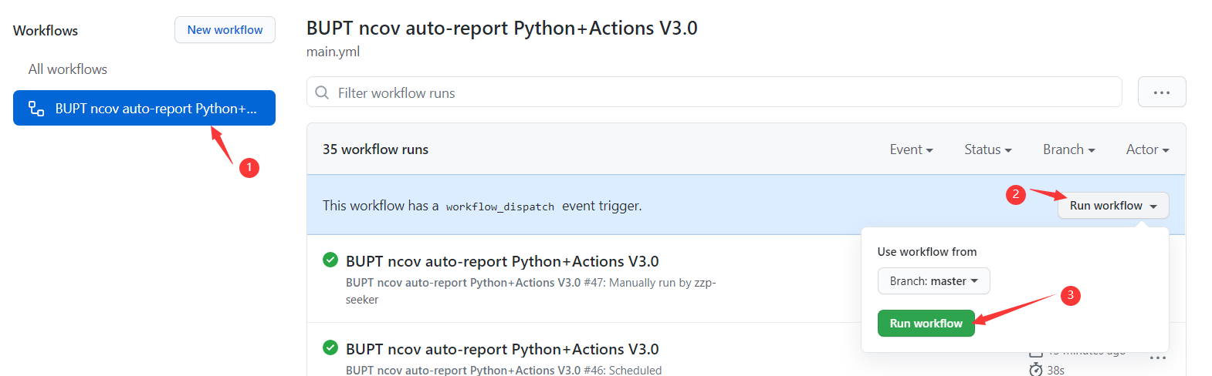
Task: Open the Branch filter dropdown
Action: pos(1068,149)
